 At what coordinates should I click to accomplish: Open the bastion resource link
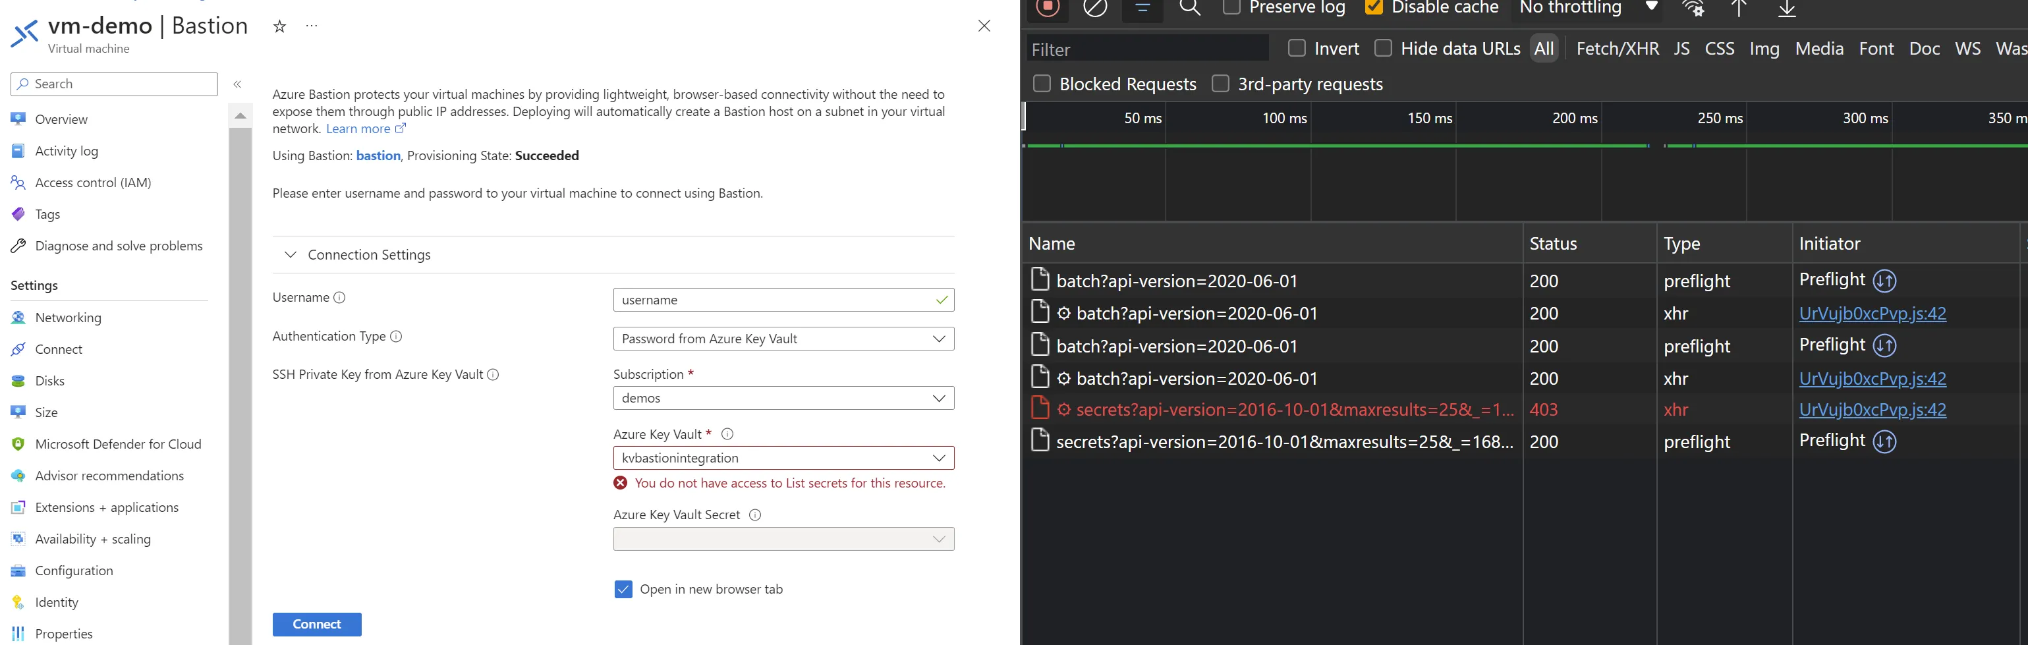click(x=378, y=155)
